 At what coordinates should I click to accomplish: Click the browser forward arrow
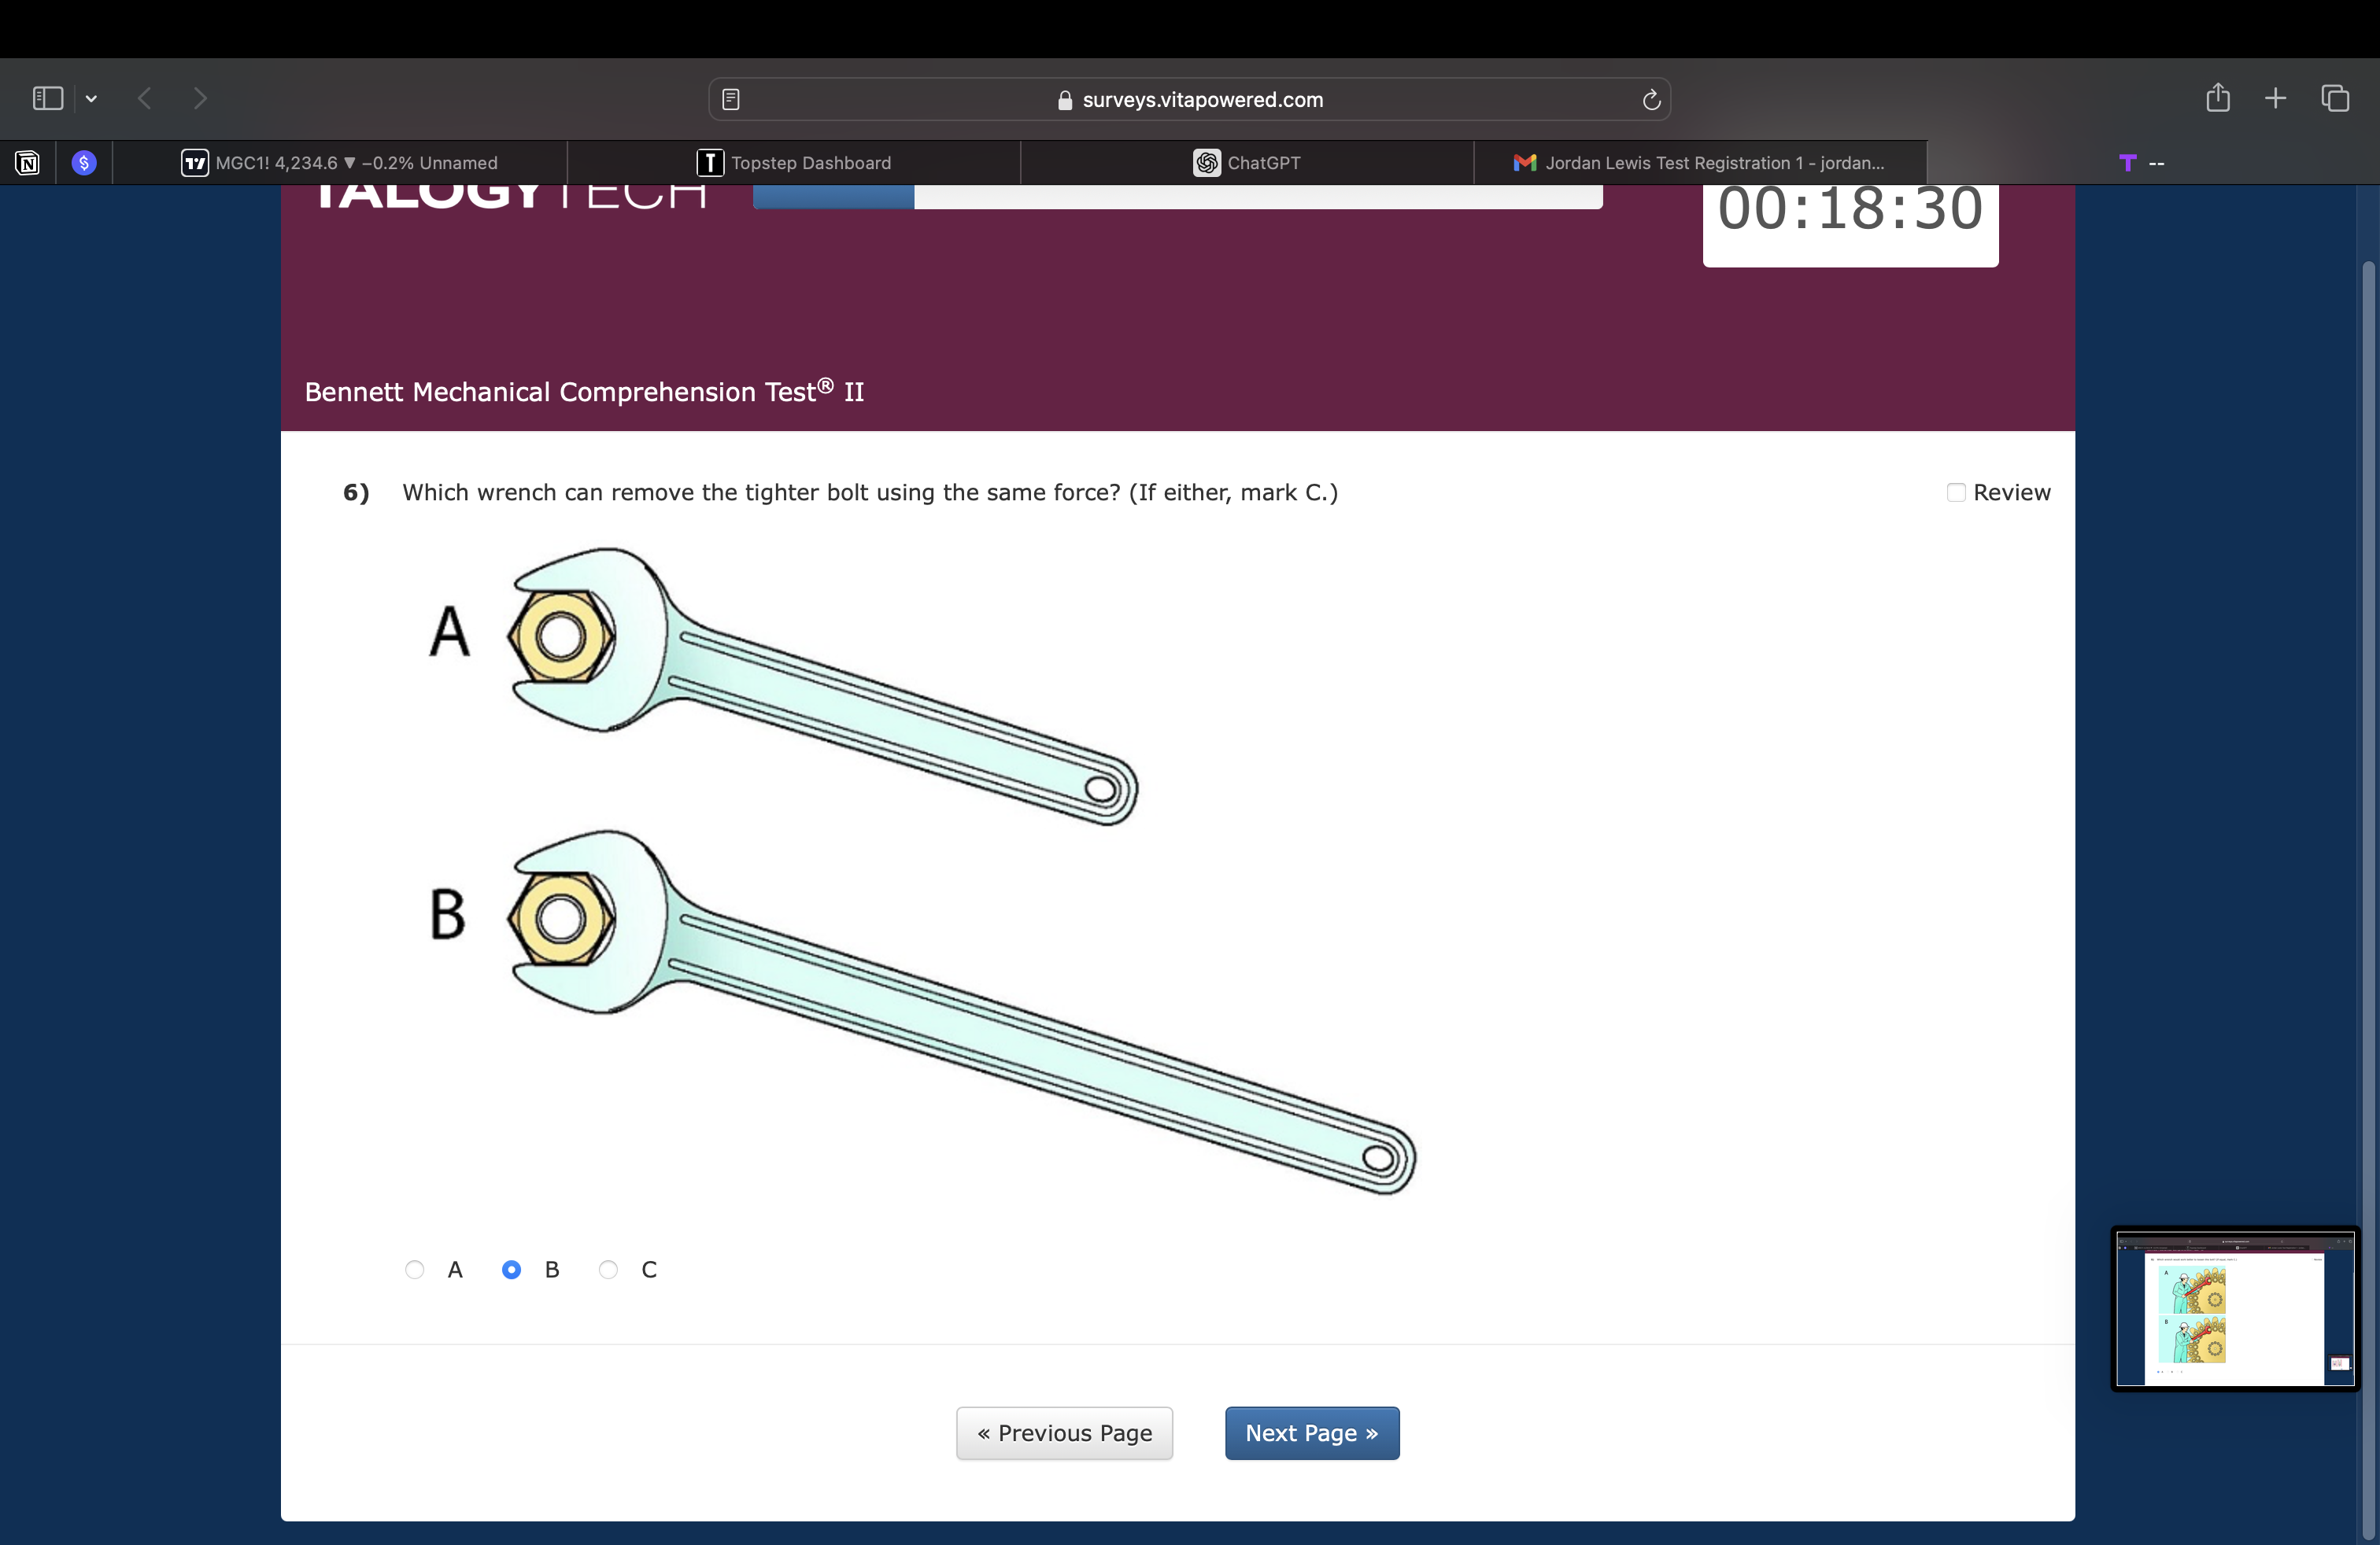(200, 98)
